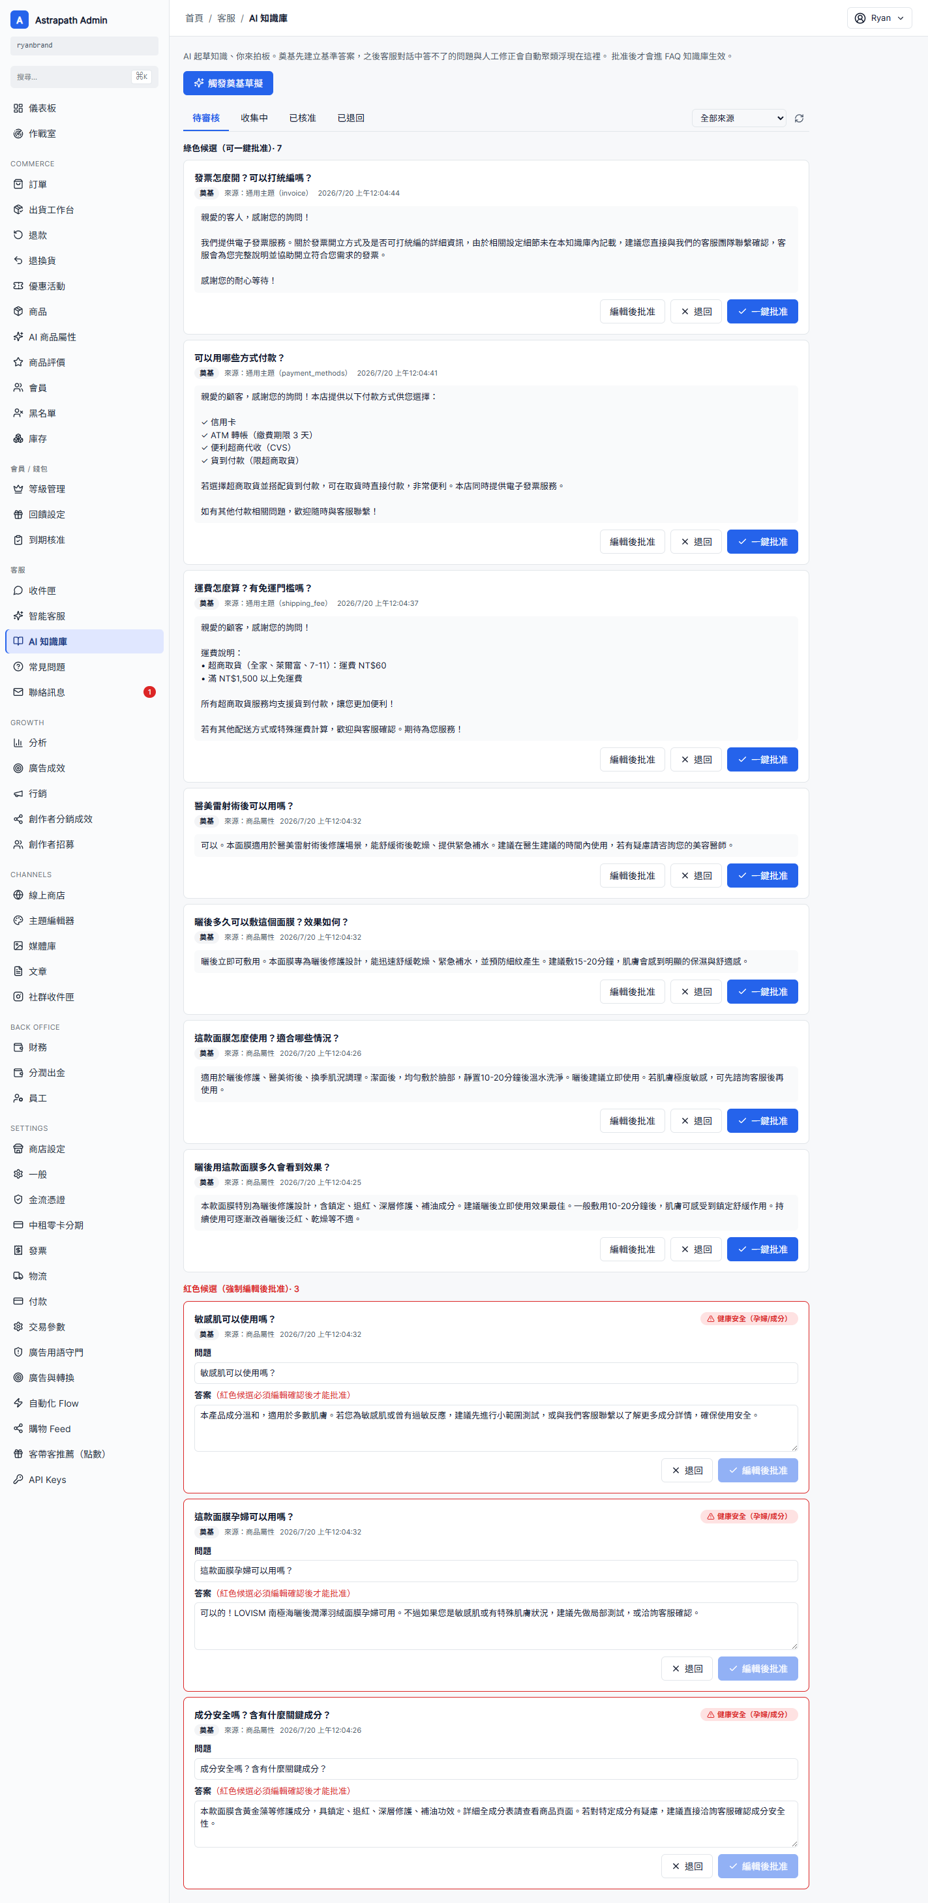Open 社群收件匣 in sidebar
This screenshot has height=1903, width=928.
click(84, 996)
